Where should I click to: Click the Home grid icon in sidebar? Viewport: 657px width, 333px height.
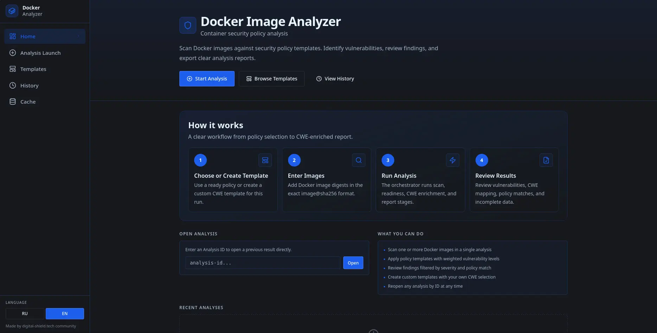(x=13, y=36)
